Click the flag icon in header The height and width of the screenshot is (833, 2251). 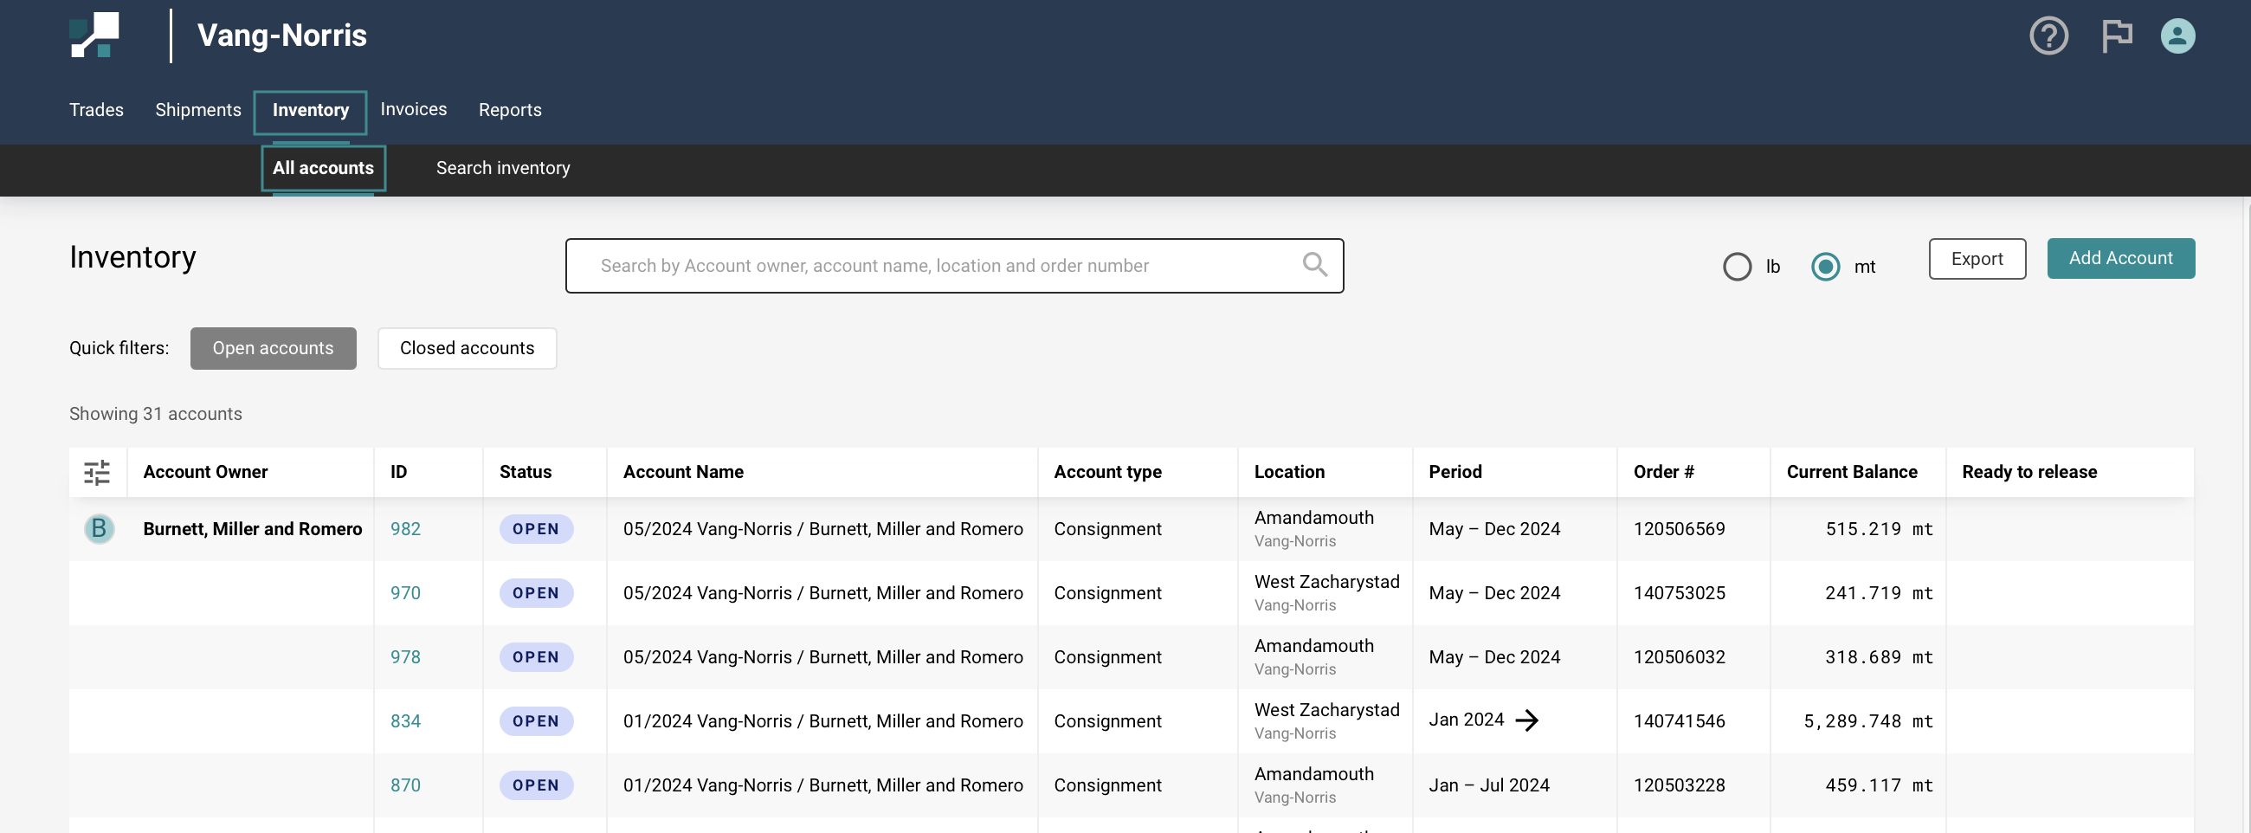tap(2116, 36)
